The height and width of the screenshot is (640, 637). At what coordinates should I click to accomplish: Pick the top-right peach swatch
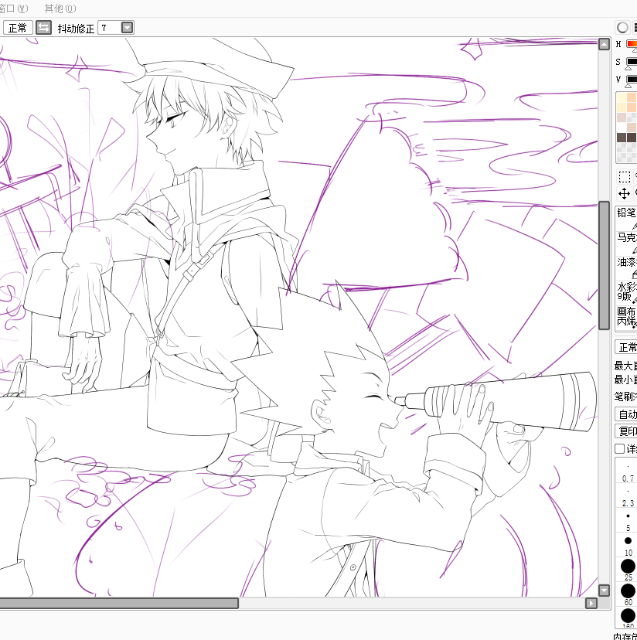pyautogui.click(x=632, y=97)
